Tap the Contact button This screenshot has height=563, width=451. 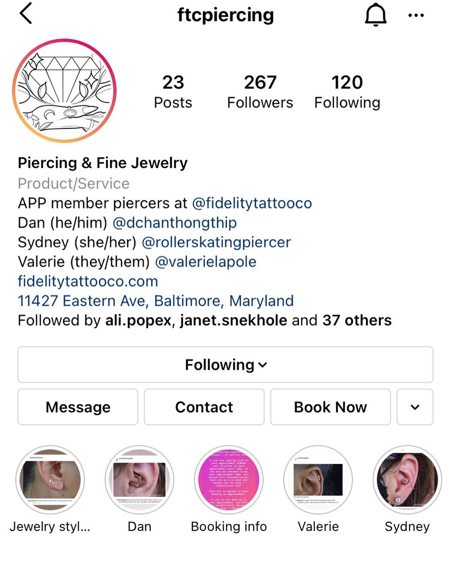coord(204,407)
